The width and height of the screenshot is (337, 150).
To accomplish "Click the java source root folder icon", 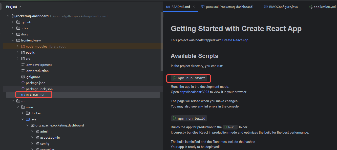I will click(x=28, y=119).
